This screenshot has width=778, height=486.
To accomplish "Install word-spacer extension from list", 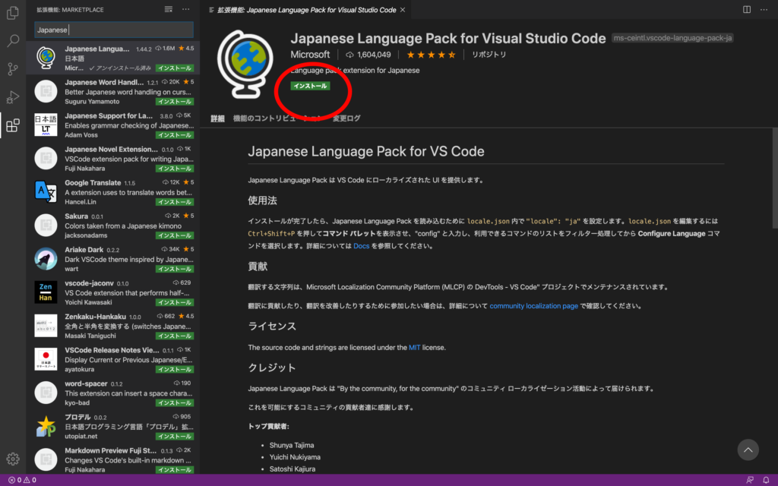I will tap(175, 402).
